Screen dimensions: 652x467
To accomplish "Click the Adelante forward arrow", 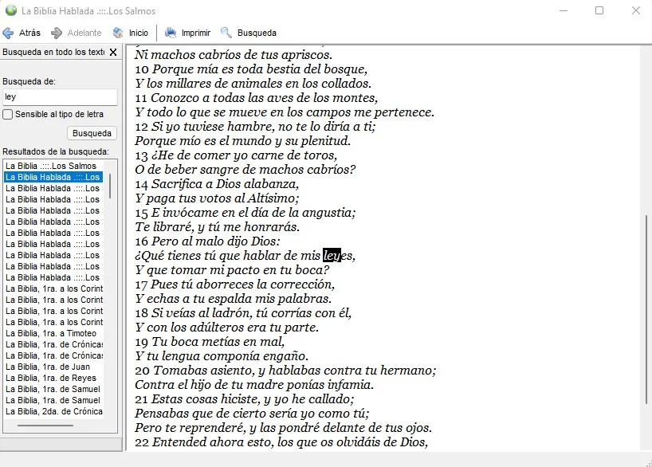I will click(x=76, y=33).
